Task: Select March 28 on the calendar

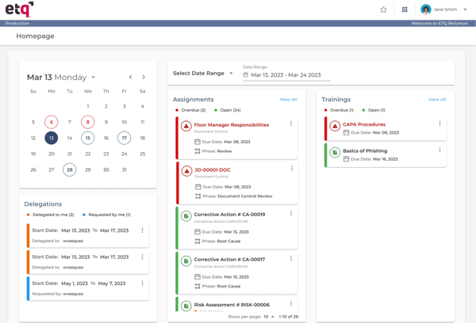Action: (70, 169)
